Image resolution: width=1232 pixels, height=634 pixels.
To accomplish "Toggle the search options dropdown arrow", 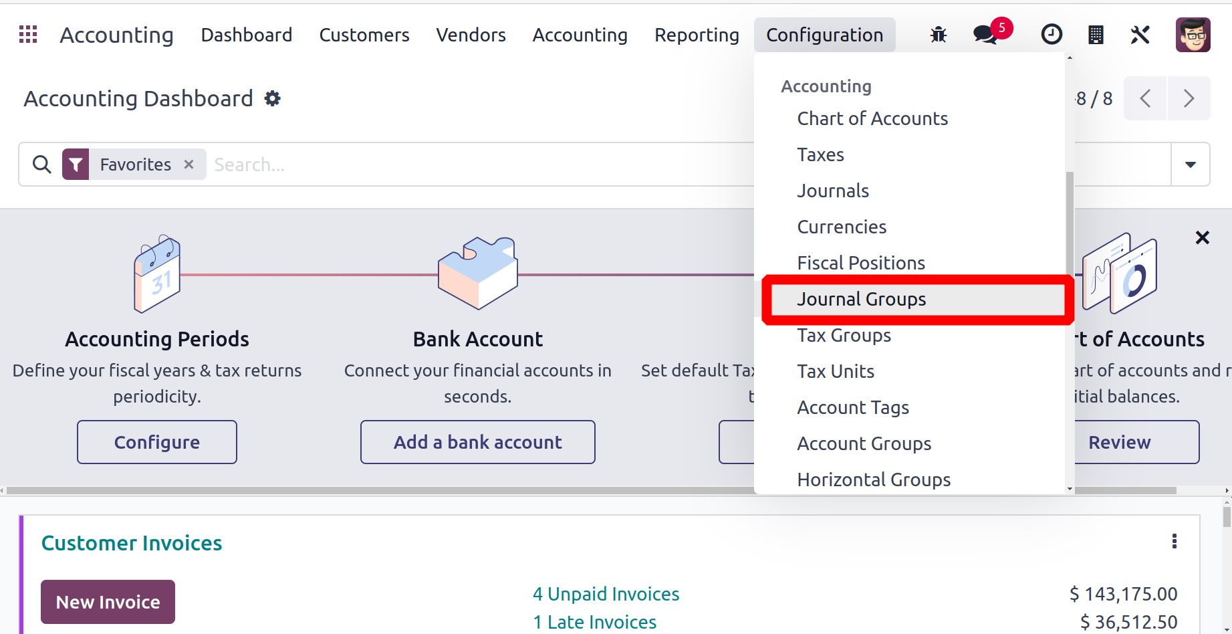I will 1191,165.
